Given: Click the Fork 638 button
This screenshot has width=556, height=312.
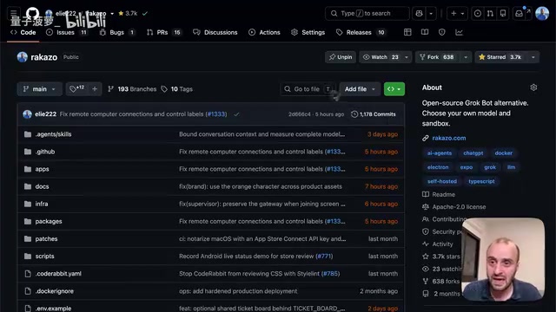Looking at the screenshot, I should 437,57.
